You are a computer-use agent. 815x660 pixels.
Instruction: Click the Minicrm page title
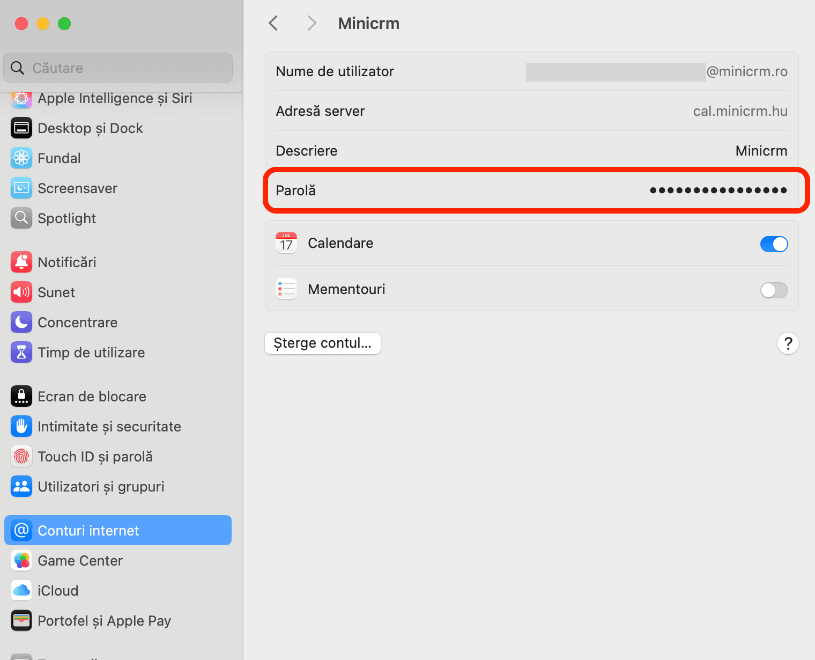tap(369, 23)
